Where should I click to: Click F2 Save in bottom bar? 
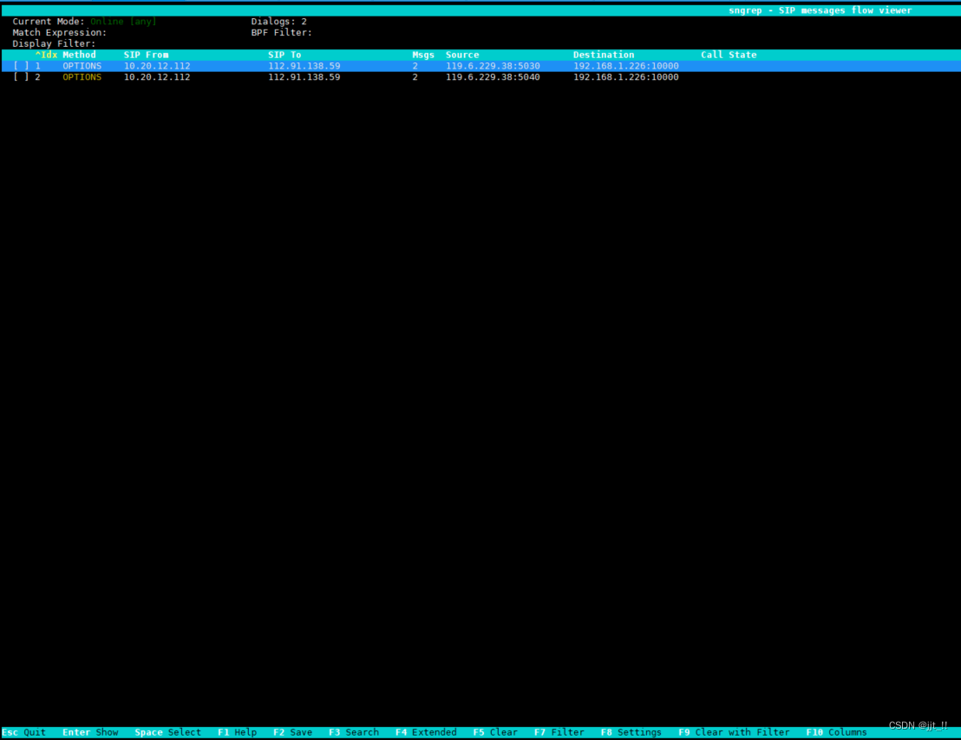click(293, 732)
